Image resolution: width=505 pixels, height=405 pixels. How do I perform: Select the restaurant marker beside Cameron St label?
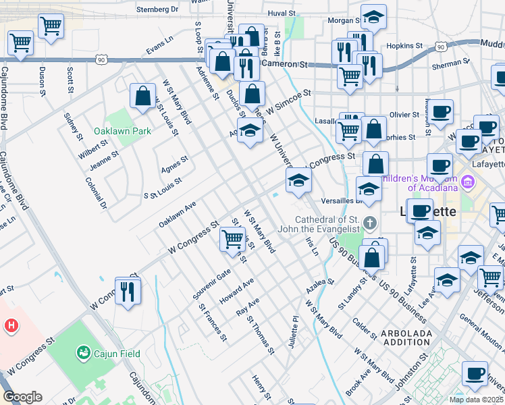click(246, 69)
